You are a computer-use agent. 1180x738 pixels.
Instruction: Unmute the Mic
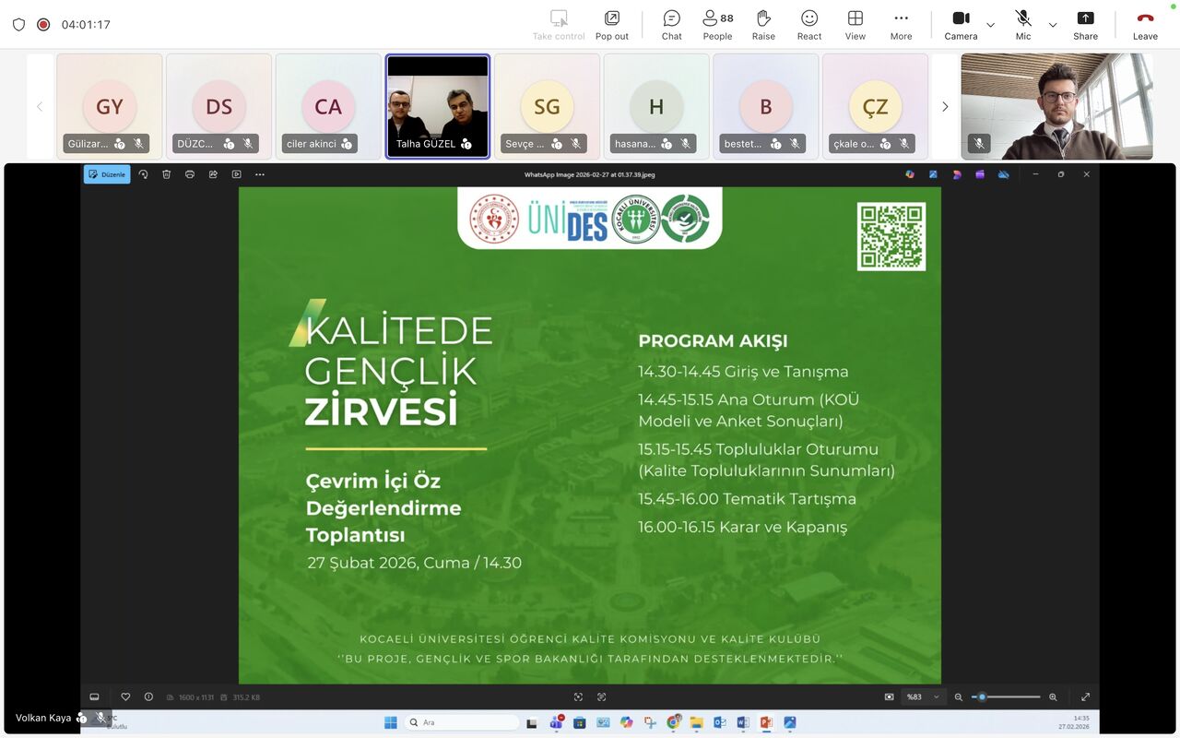click(1023, 25)
